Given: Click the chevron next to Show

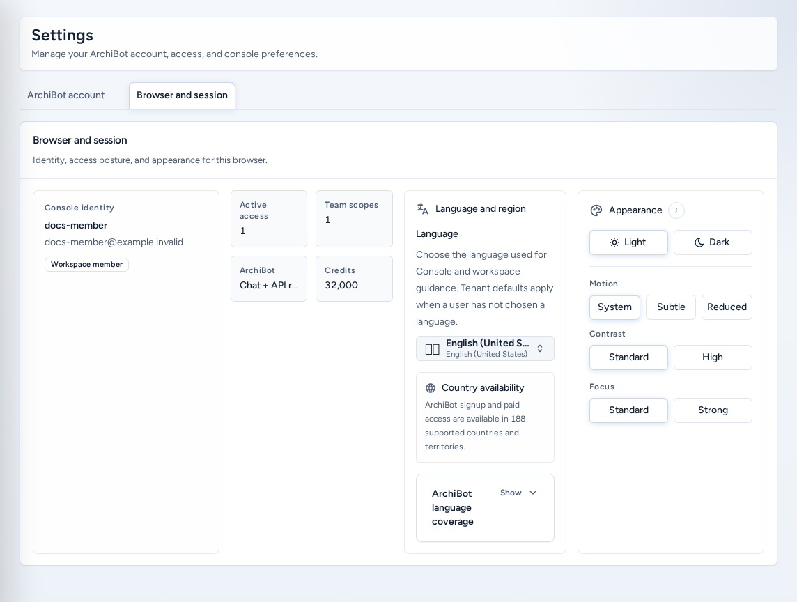Looking at the screenshot, I should tap(533, 493).
